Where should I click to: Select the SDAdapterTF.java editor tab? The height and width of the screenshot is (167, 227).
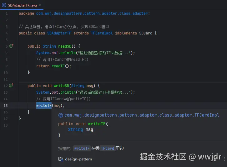(x=22, y=5)
